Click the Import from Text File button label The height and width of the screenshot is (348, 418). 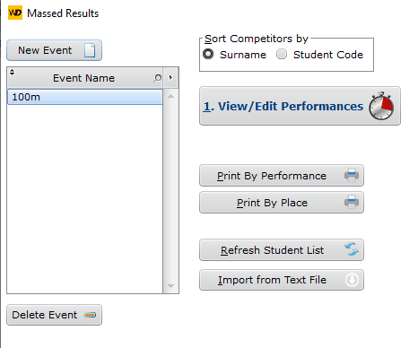272,280
